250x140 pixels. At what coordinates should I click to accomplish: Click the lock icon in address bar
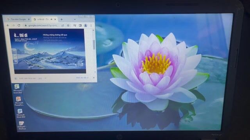pos(25,25)
